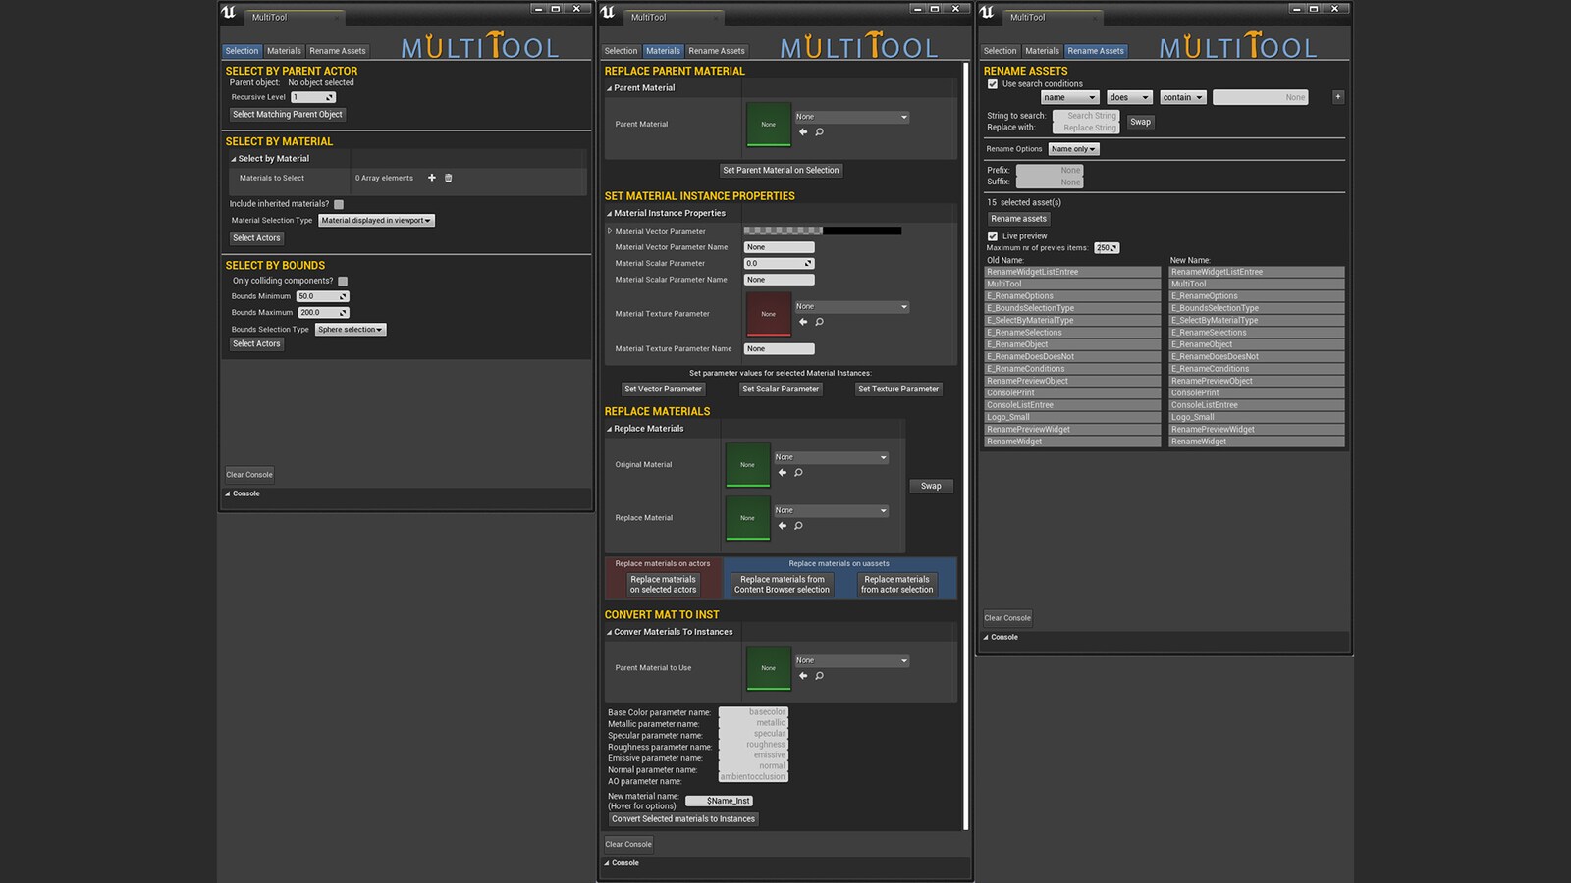Screen dimensions: 1571x883
Task: Browse to Parent Material to Use magnifier icon
Action: (819, 675)
